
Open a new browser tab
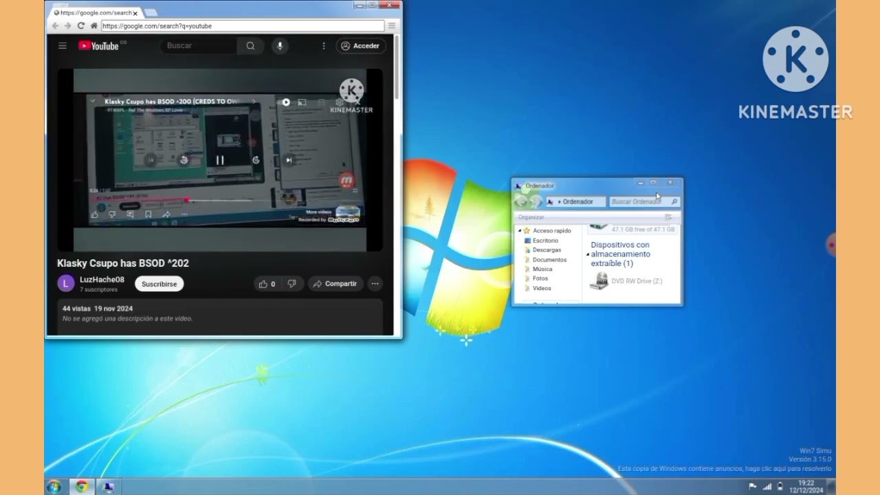[x=151, y=12]
